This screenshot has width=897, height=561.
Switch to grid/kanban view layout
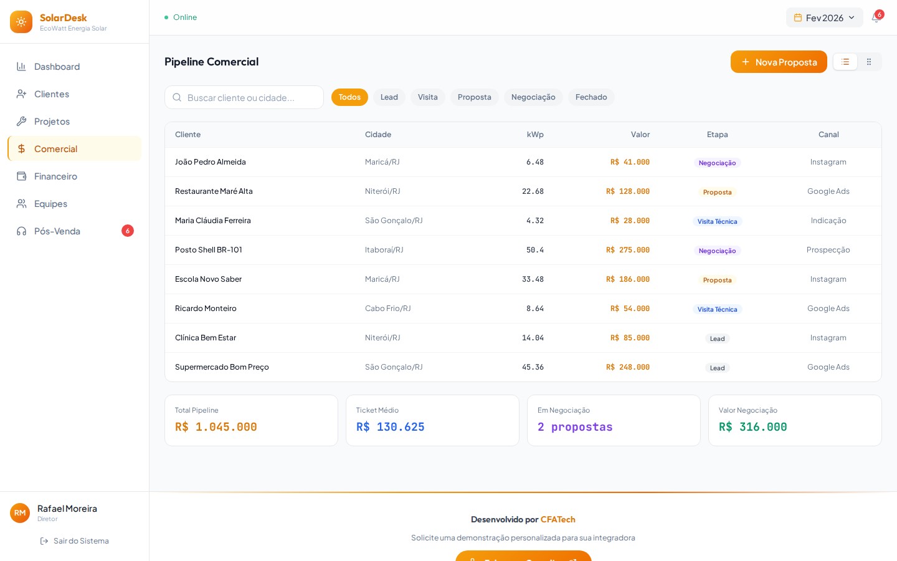(869, 62)
